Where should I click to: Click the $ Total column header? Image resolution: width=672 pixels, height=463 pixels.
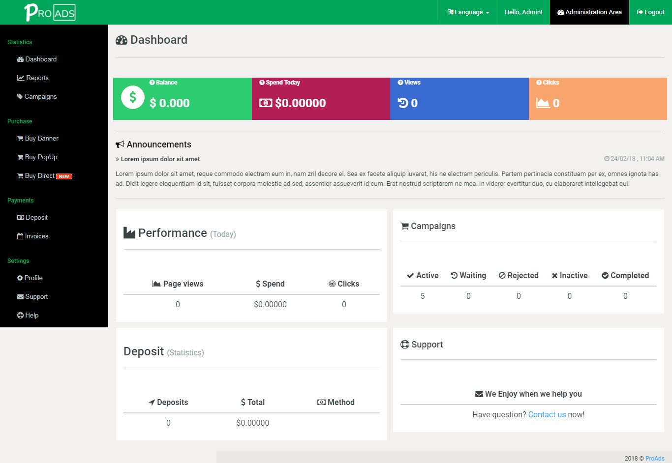point(253,402)
